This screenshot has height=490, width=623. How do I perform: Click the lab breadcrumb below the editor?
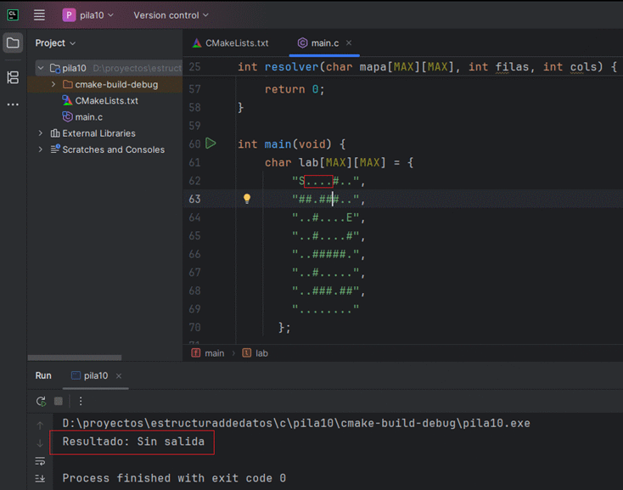261,352
